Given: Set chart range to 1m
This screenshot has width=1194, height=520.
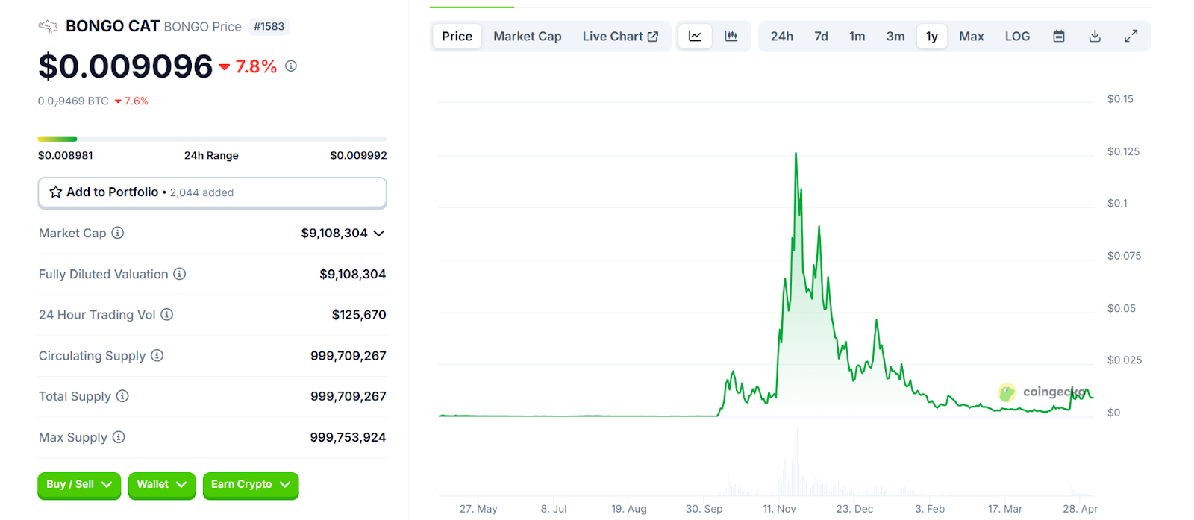Looking at the screenshot, I should tap(857, 36).
